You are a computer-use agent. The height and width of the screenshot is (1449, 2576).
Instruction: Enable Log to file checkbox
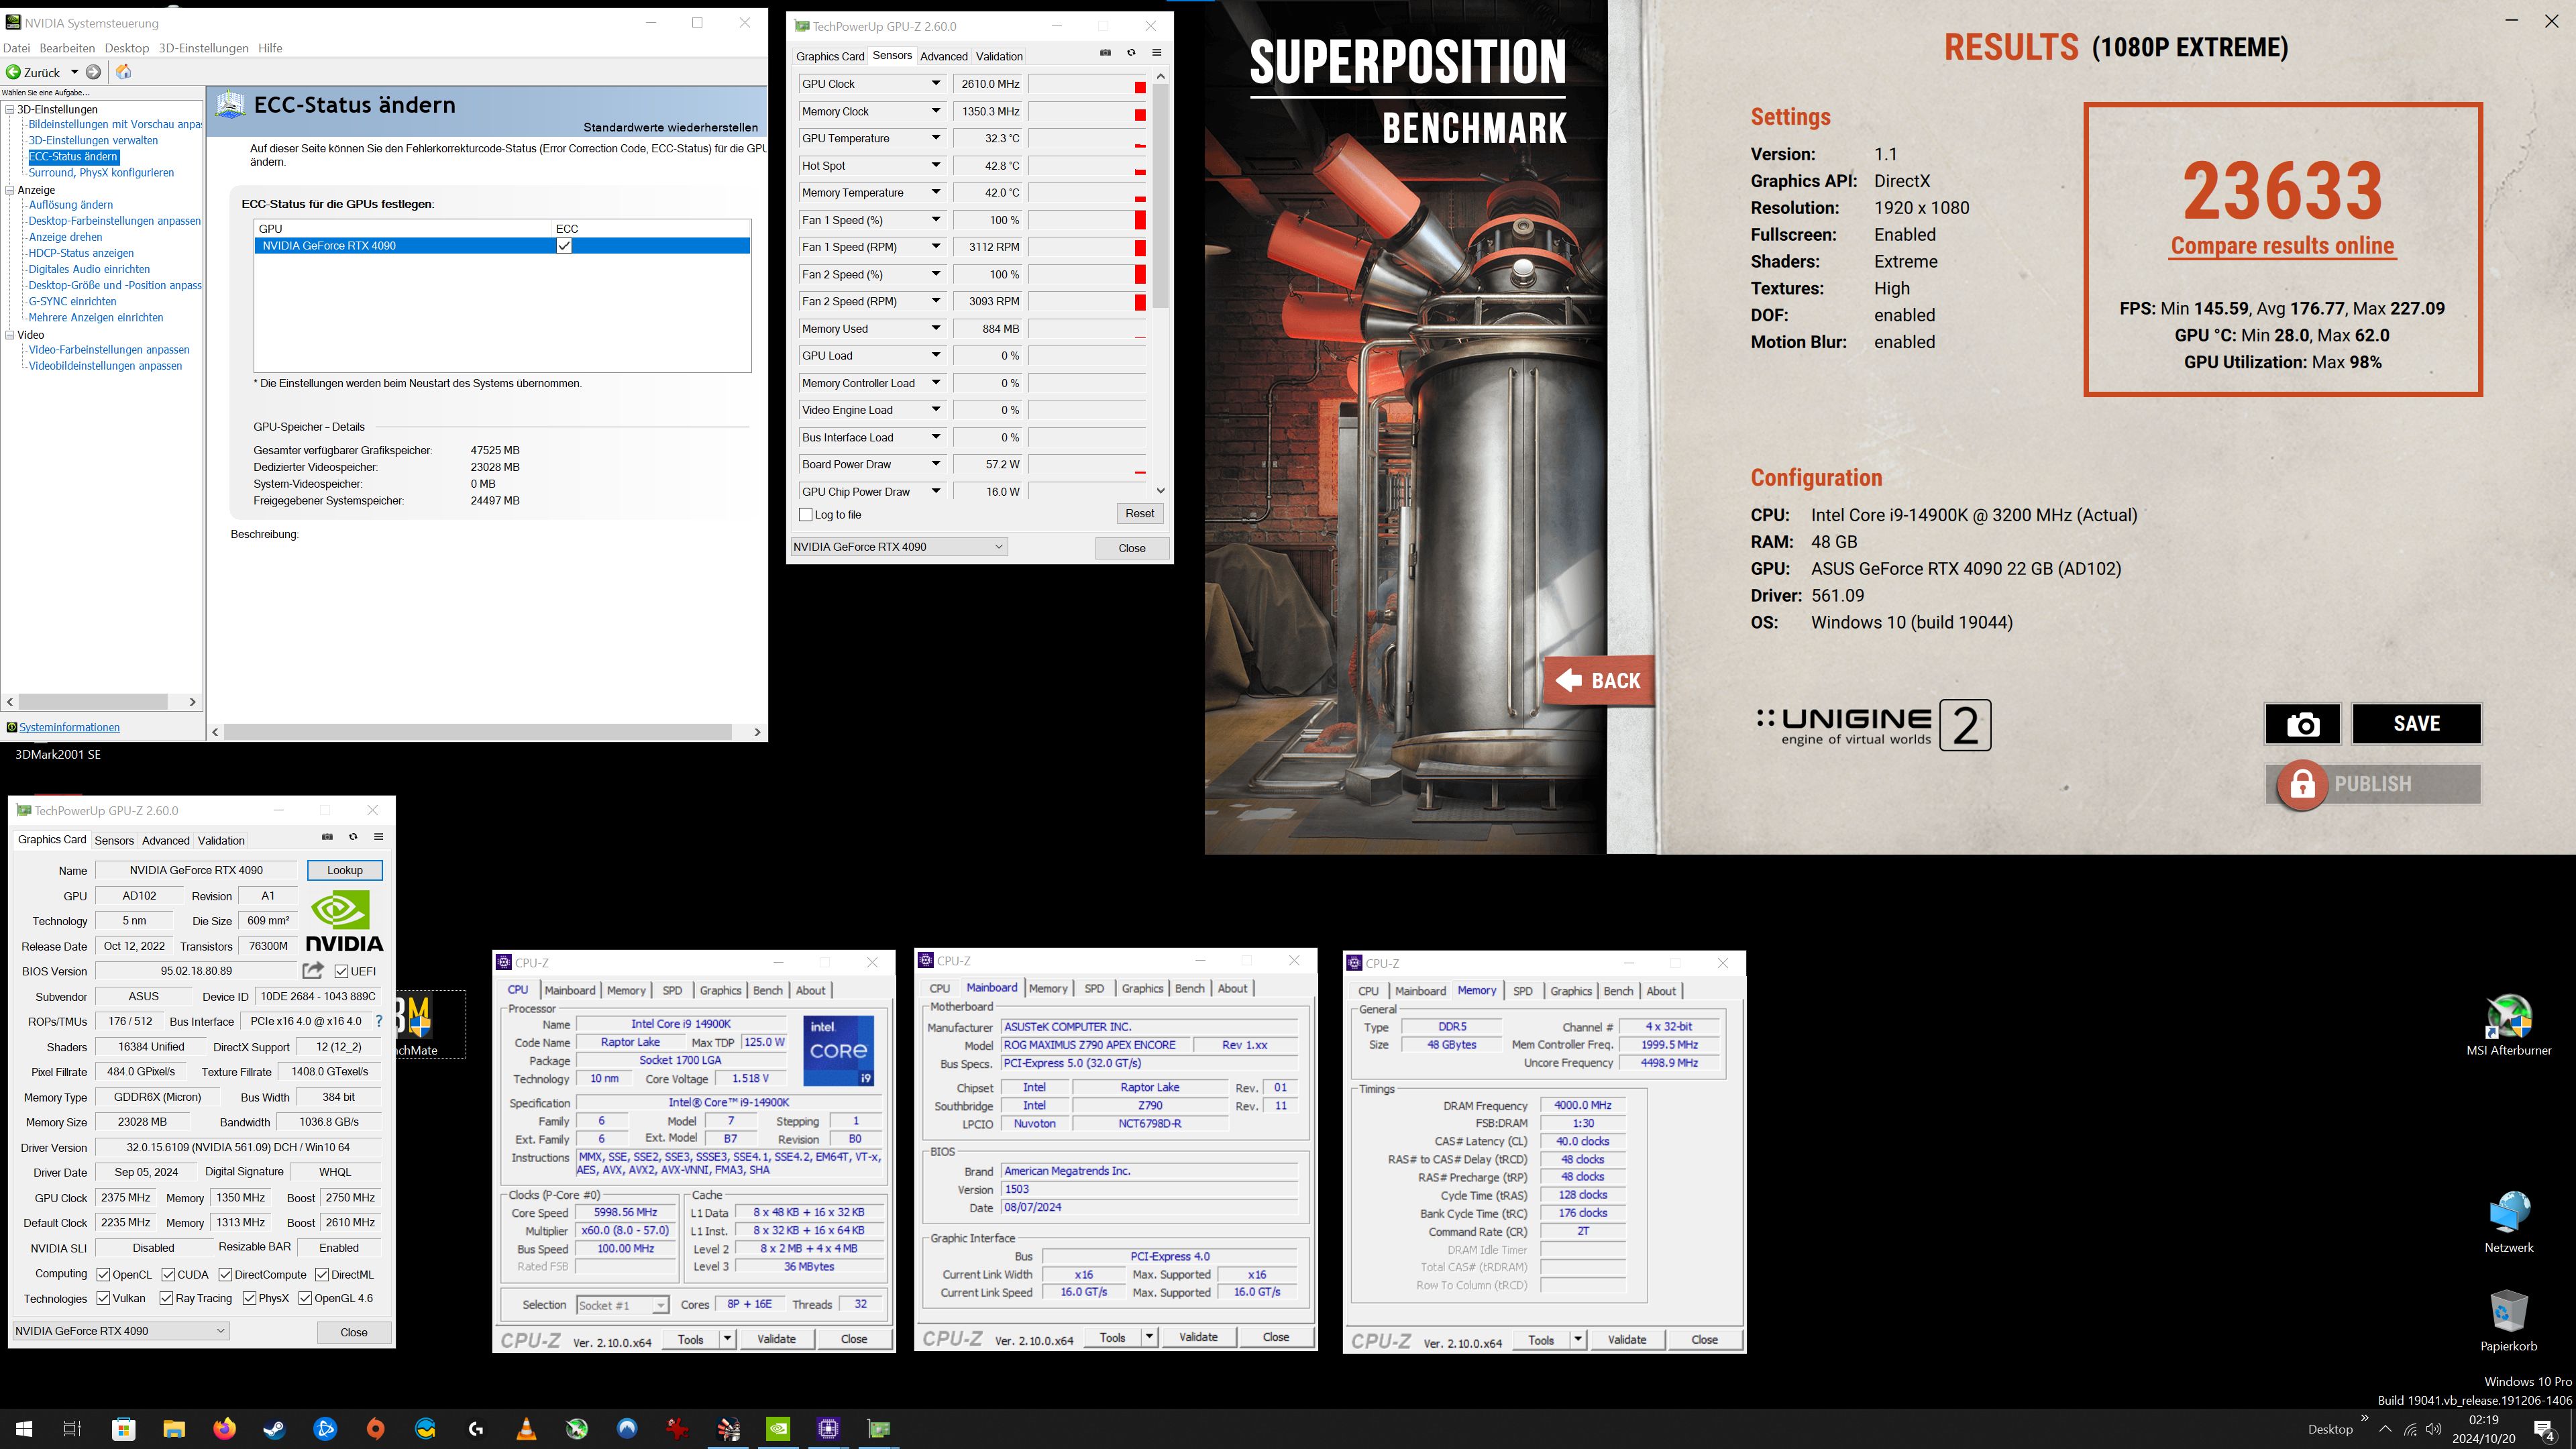(x=806, y=514)
